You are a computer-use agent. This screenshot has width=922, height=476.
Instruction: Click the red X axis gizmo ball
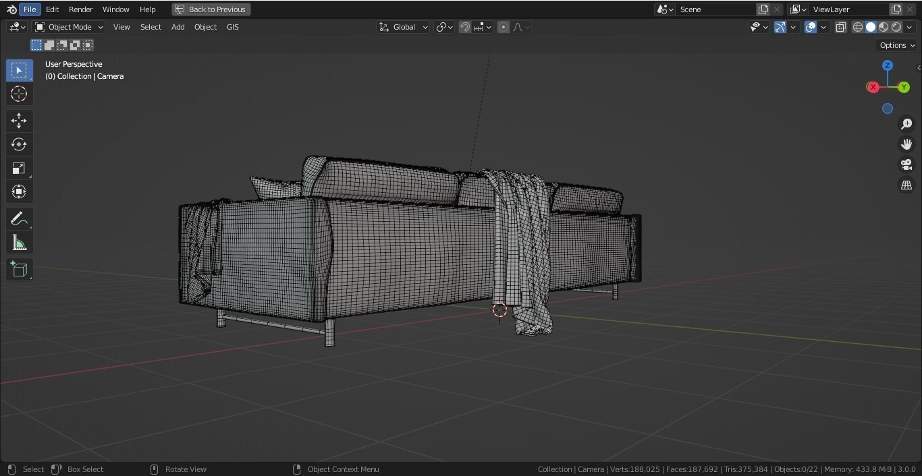tap(873, 87)
